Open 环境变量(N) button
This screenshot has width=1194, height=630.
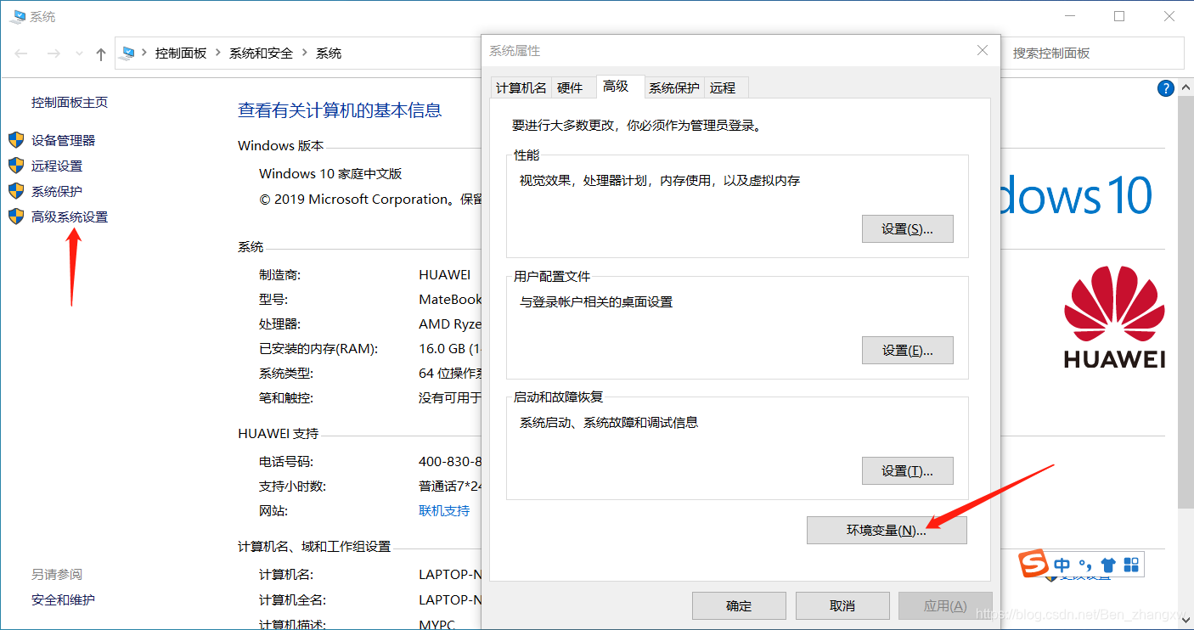887,531
